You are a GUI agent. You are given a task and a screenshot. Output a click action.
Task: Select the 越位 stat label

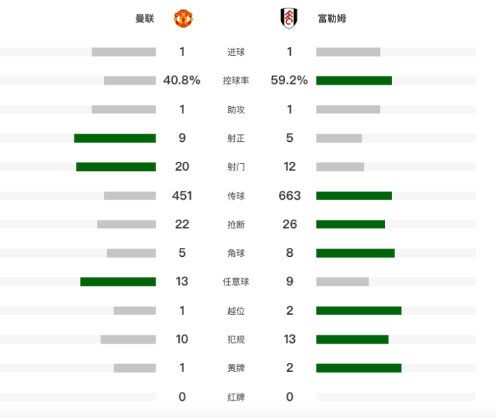(x=236, y=311)
